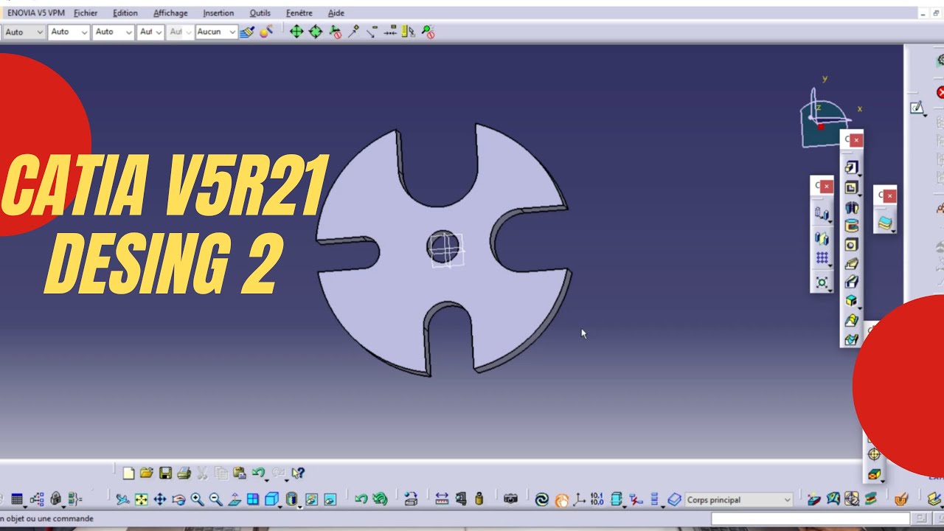Create a new document
The width and height of the screenshot is (944, 531).
(x=128, y=473)
